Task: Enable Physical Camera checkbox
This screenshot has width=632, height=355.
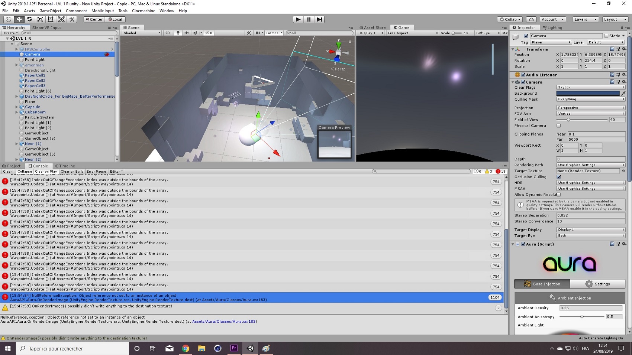Action: (x=558, y=126)
